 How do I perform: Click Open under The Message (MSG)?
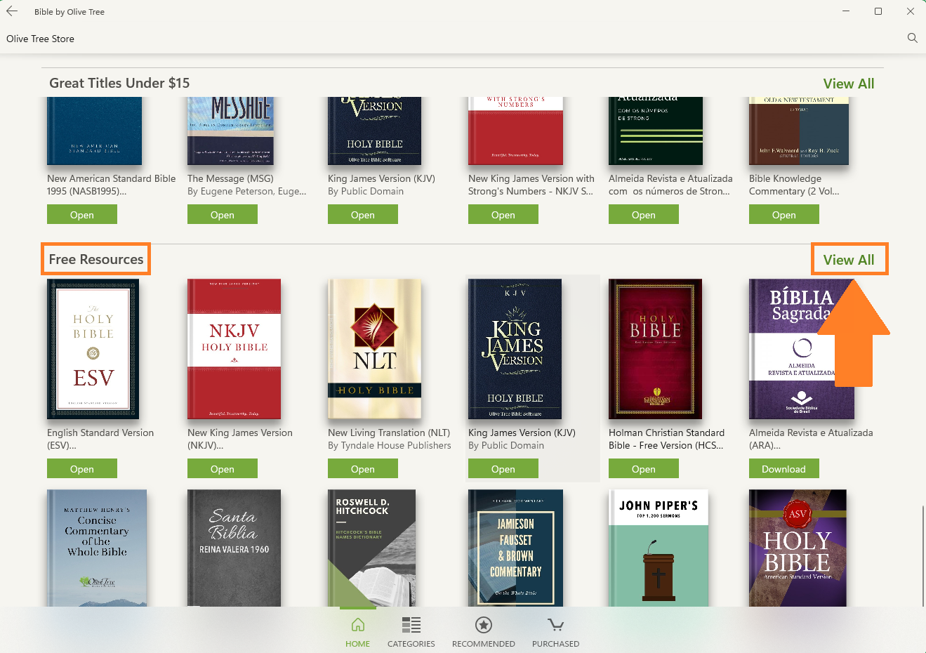coord(223,214)
